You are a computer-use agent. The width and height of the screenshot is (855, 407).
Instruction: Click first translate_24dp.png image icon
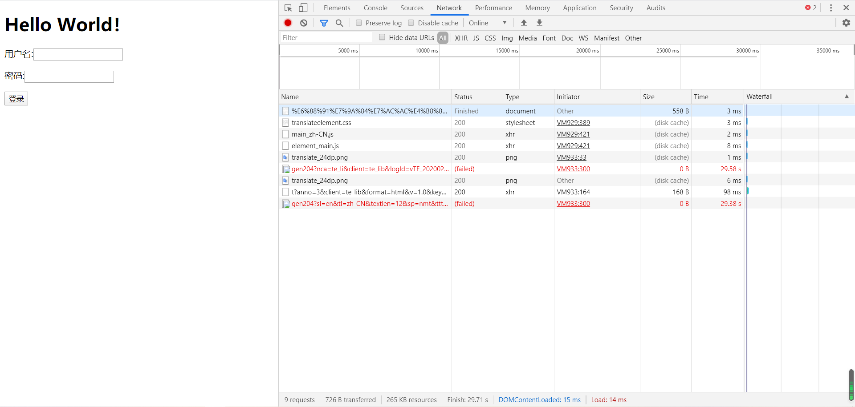pyautogui.click(x=285, y=157)
